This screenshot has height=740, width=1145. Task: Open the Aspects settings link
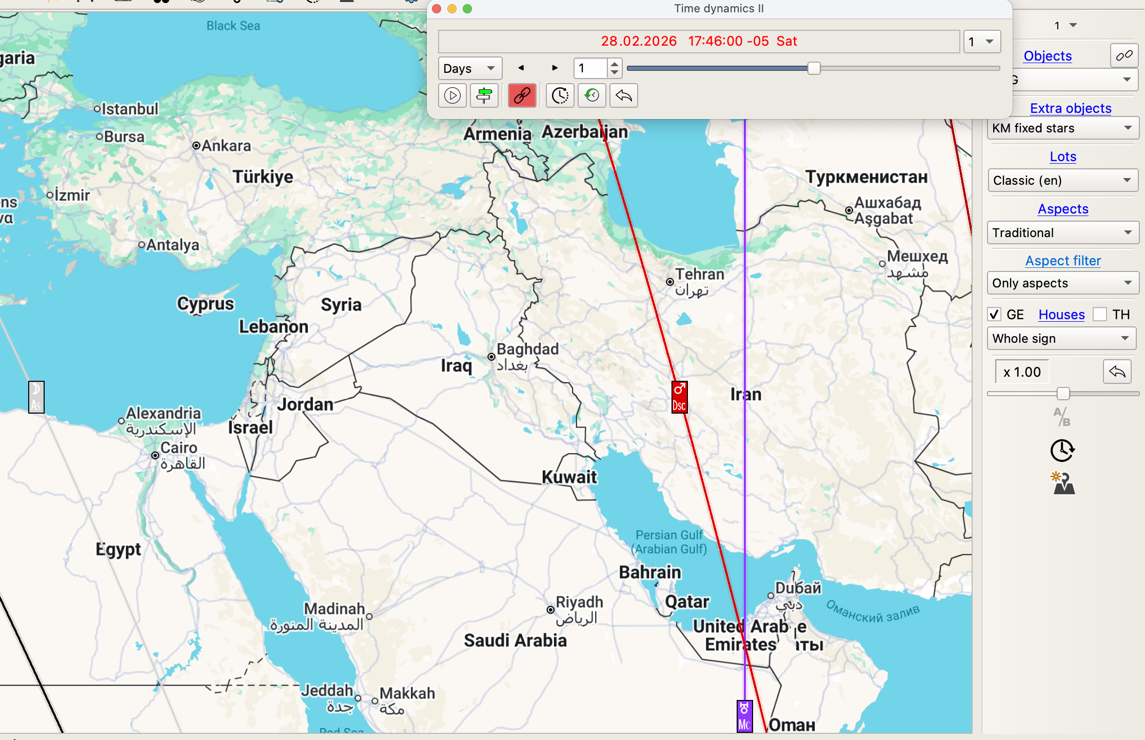(x=1063, y=209)
